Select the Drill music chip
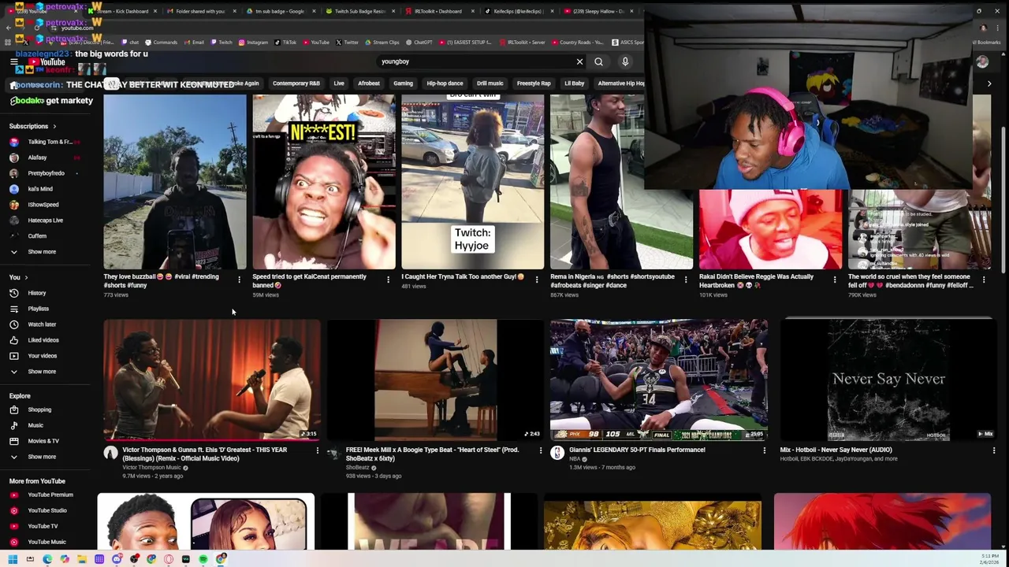This screenshot has width=1009, height=567. [x=490, y=83]
